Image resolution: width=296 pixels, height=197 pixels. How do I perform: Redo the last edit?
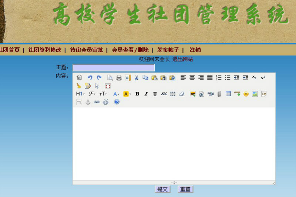(x=99, y=78)
